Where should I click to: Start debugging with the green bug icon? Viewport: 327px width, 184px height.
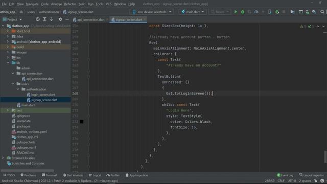coord(243,12)
